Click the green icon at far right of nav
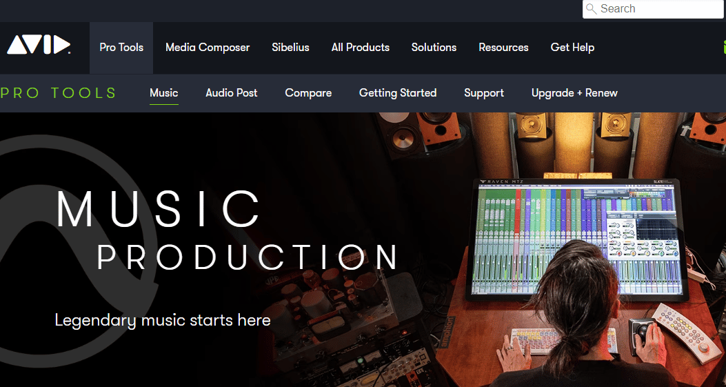This screenshot has width=726, height=387. (724, 47)
